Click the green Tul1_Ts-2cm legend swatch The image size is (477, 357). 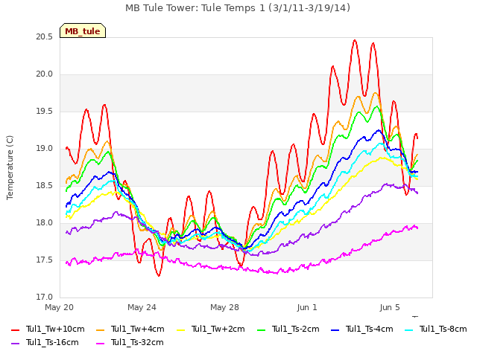click(x=262, y=329)
